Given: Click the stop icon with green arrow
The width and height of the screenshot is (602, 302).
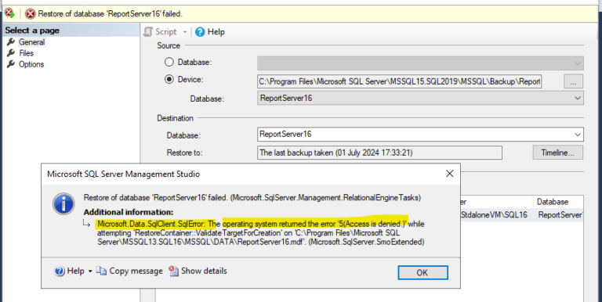Looking at the screenshot, I should 9,13.
